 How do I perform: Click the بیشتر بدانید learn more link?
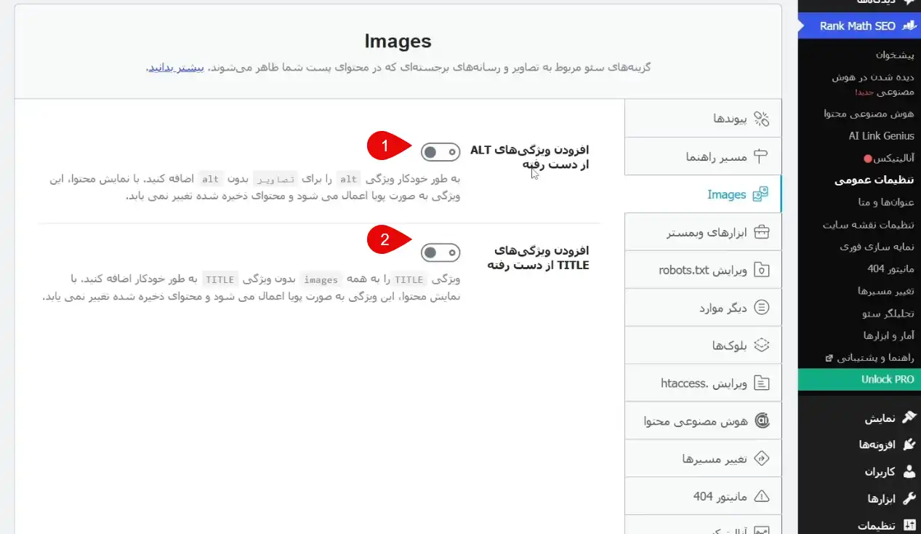[175, 68]
